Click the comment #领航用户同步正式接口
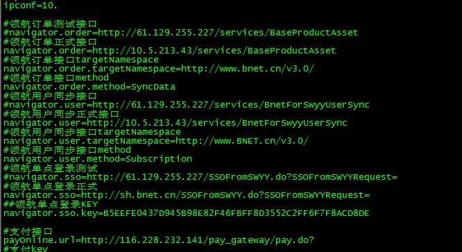This screenshot has height=252, width=462. coord(61,114)
